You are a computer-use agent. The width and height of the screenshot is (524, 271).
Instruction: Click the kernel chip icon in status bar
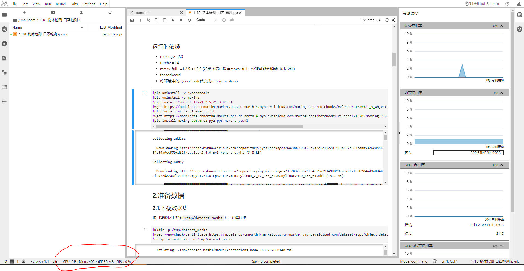(24, 261)
